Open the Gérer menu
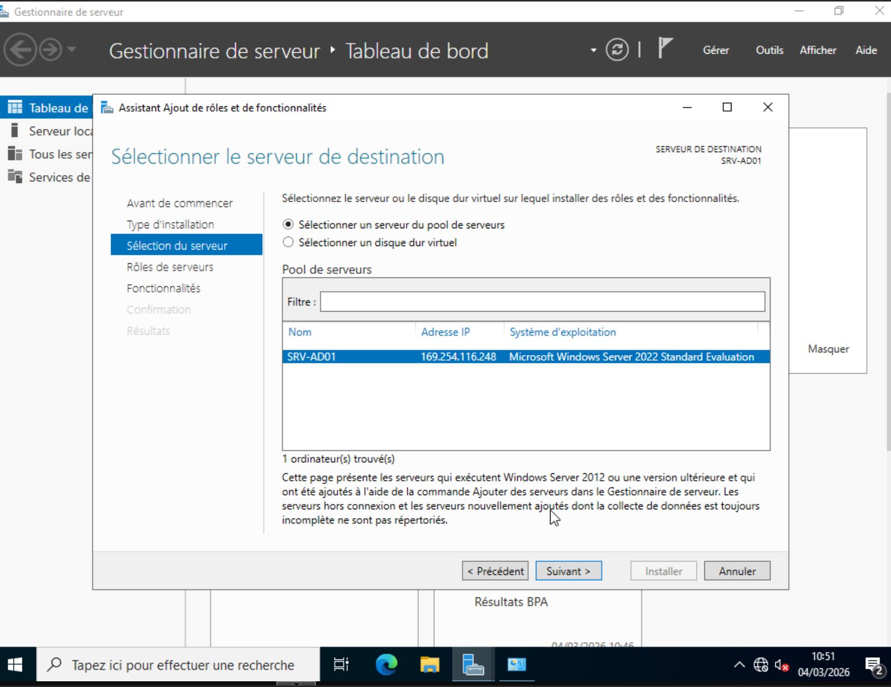The image size is (891, 687). pos(715,50)
